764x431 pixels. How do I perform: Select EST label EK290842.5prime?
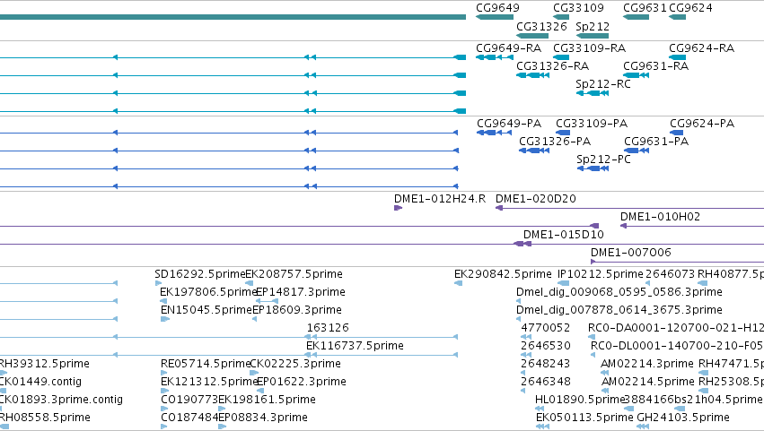click(503, 274)
